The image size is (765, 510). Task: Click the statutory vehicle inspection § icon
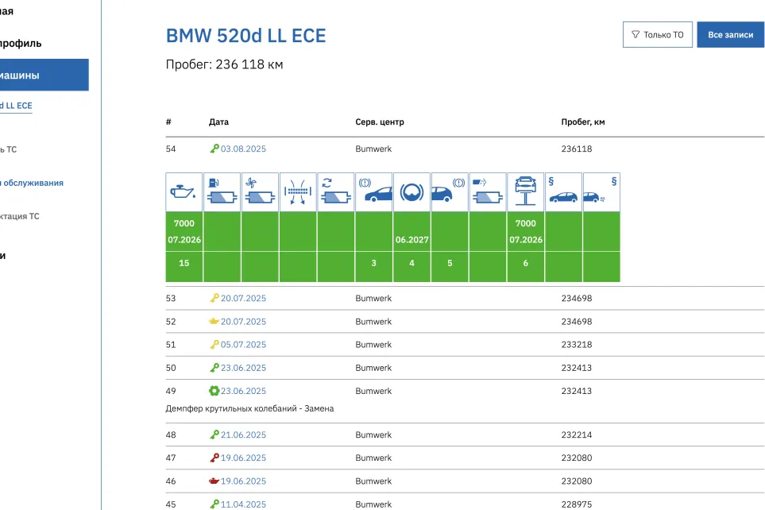point(563,191)
